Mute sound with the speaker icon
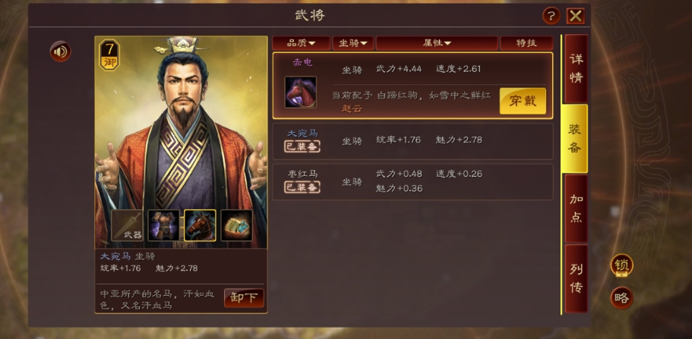The width and height of the screenshot is (692, 339). pyautogui.click(x=61, y=52)
